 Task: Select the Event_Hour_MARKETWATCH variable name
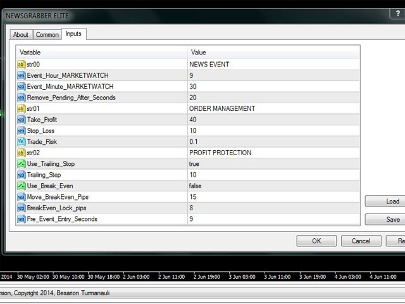[x=68, y=75]
